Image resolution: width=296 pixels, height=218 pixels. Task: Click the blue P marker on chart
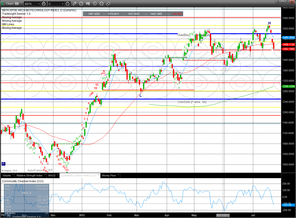pyautogui.click(x=4, y=164)
